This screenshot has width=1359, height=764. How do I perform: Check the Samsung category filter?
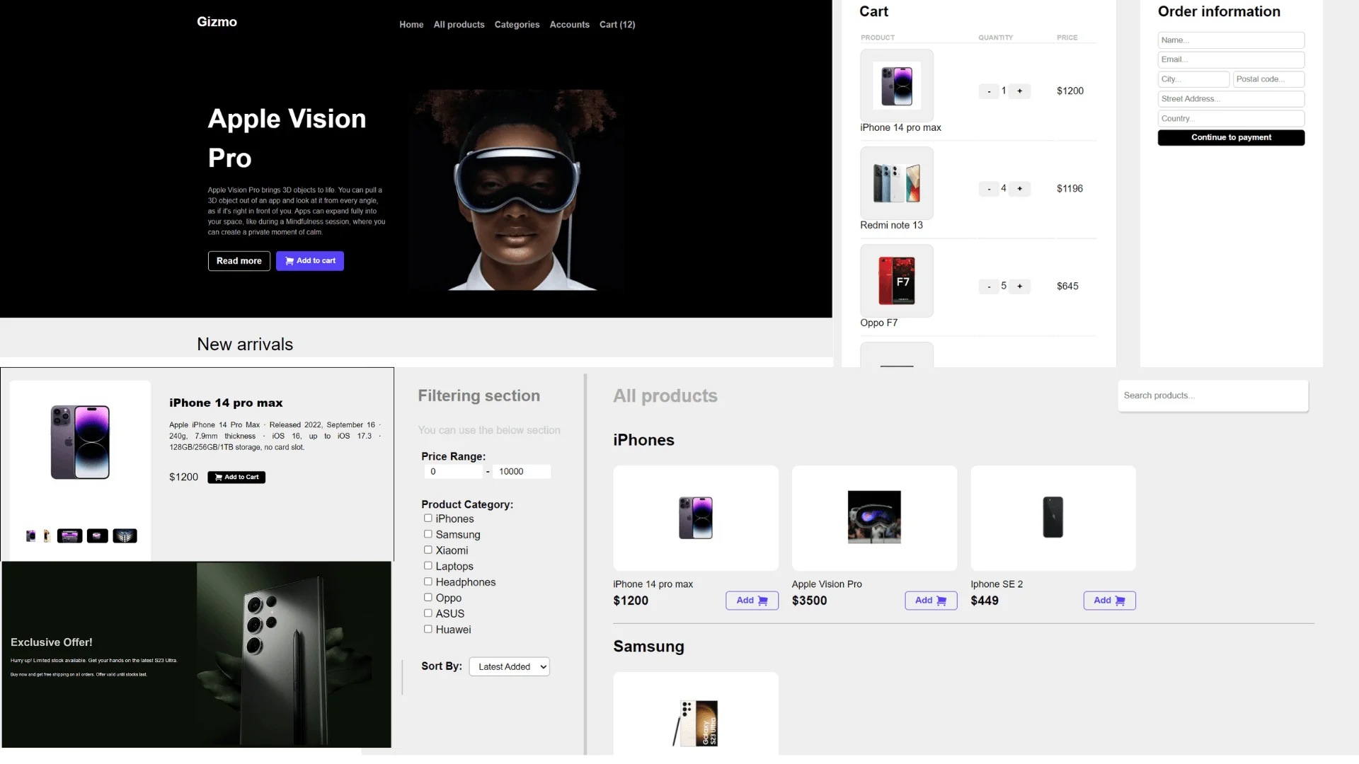click(x=428, y=534)
